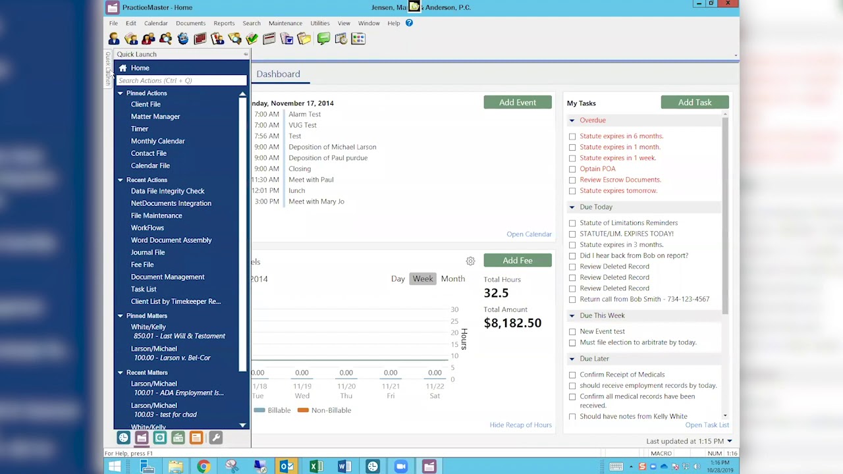The height and width of the screenshot is (474, 843).
Task: Open the Windows Start menu
Action: [x=115, y=467]
